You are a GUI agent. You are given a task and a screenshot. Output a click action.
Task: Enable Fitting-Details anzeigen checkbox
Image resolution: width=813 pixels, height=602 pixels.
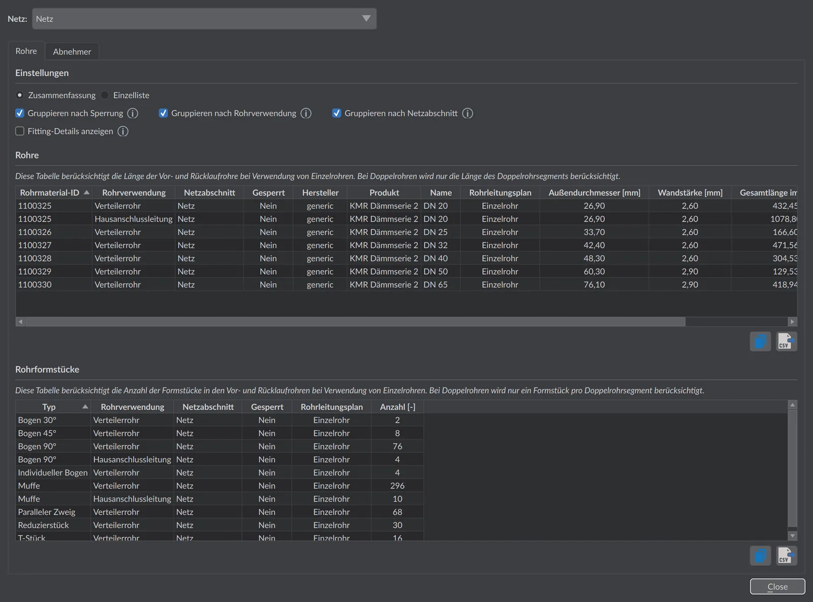coord(20,131)
